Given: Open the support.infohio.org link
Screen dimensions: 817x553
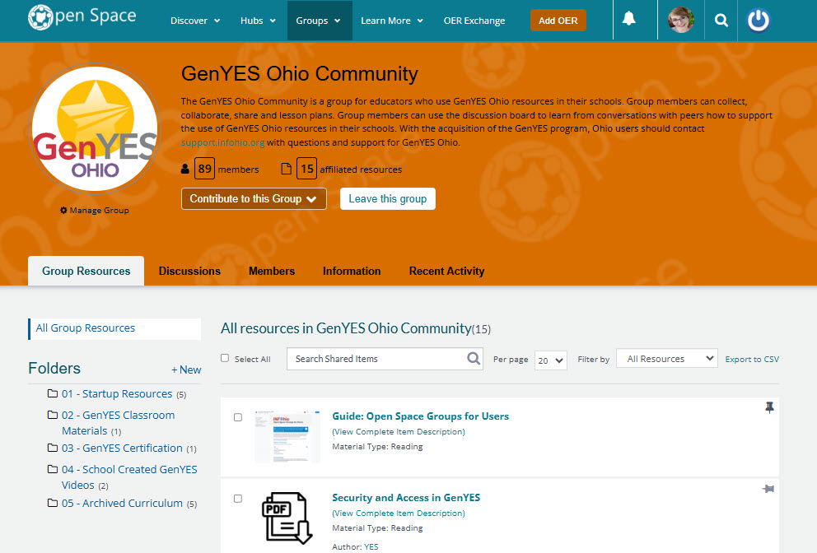Looking at the screenshot, I should pyautogui.click(x=222, y=142).
